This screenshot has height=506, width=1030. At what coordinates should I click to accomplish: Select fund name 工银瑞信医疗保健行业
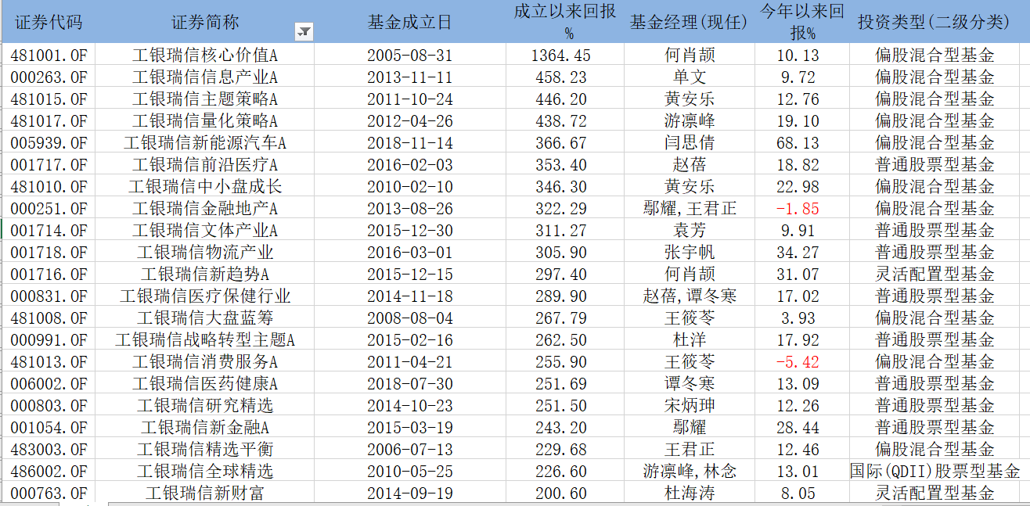point(205,296)
